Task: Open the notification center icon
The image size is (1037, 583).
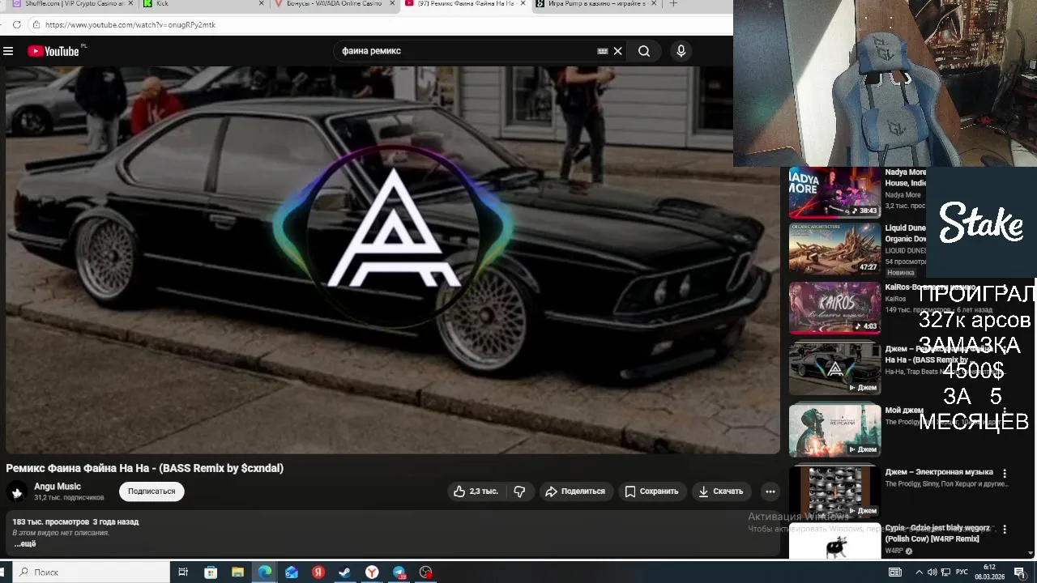Action: pos(1019,572)
